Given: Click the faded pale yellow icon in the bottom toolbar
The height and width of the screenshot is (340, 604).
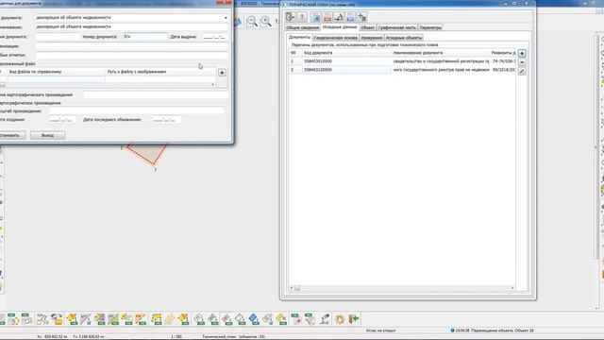Looking at the screenshot, I should click(170, 319).
